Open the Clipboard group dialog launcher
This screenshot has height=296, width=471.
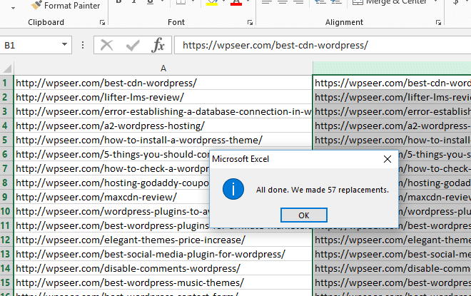click(102, 23)
